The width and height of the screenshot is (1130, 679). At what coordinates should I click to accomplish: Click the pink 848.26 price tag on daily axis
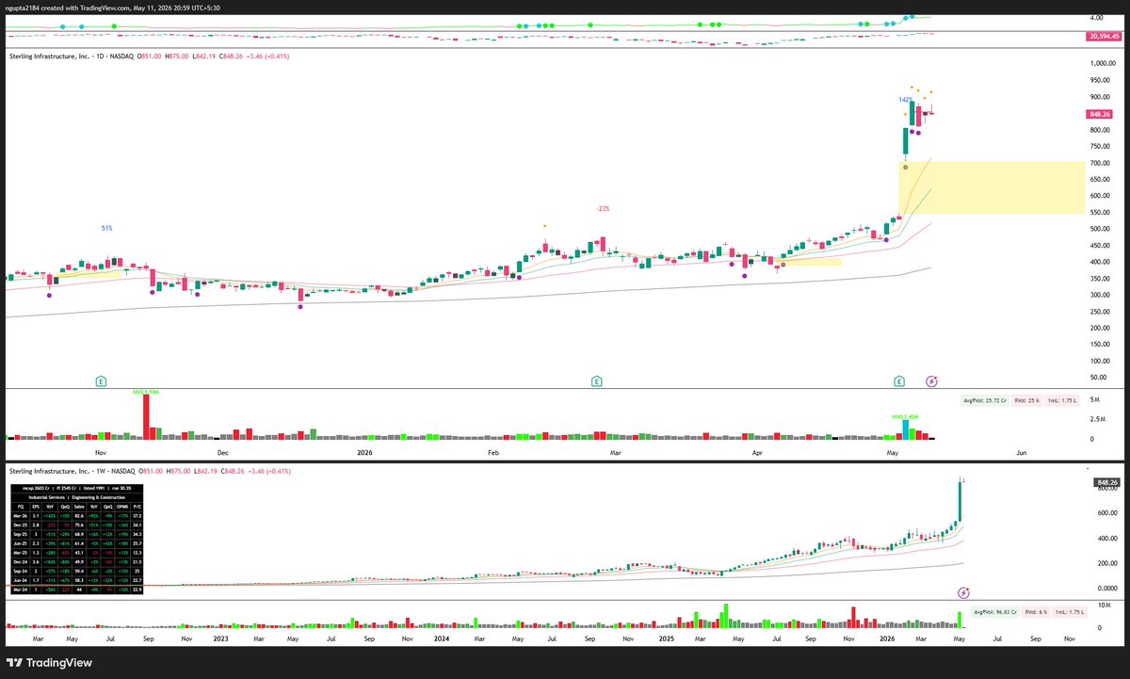coord(1101,114)
